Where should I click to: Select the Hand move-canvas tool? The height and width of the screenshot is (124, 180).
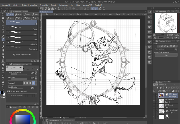[3, 18]
